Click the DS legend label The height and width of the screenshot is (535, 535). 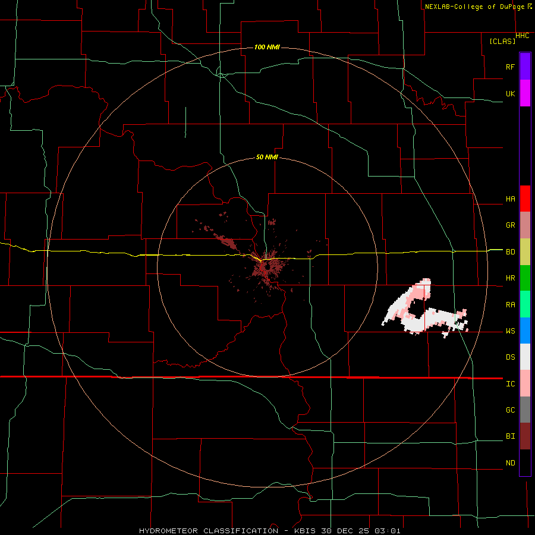[x=510, y=357]
